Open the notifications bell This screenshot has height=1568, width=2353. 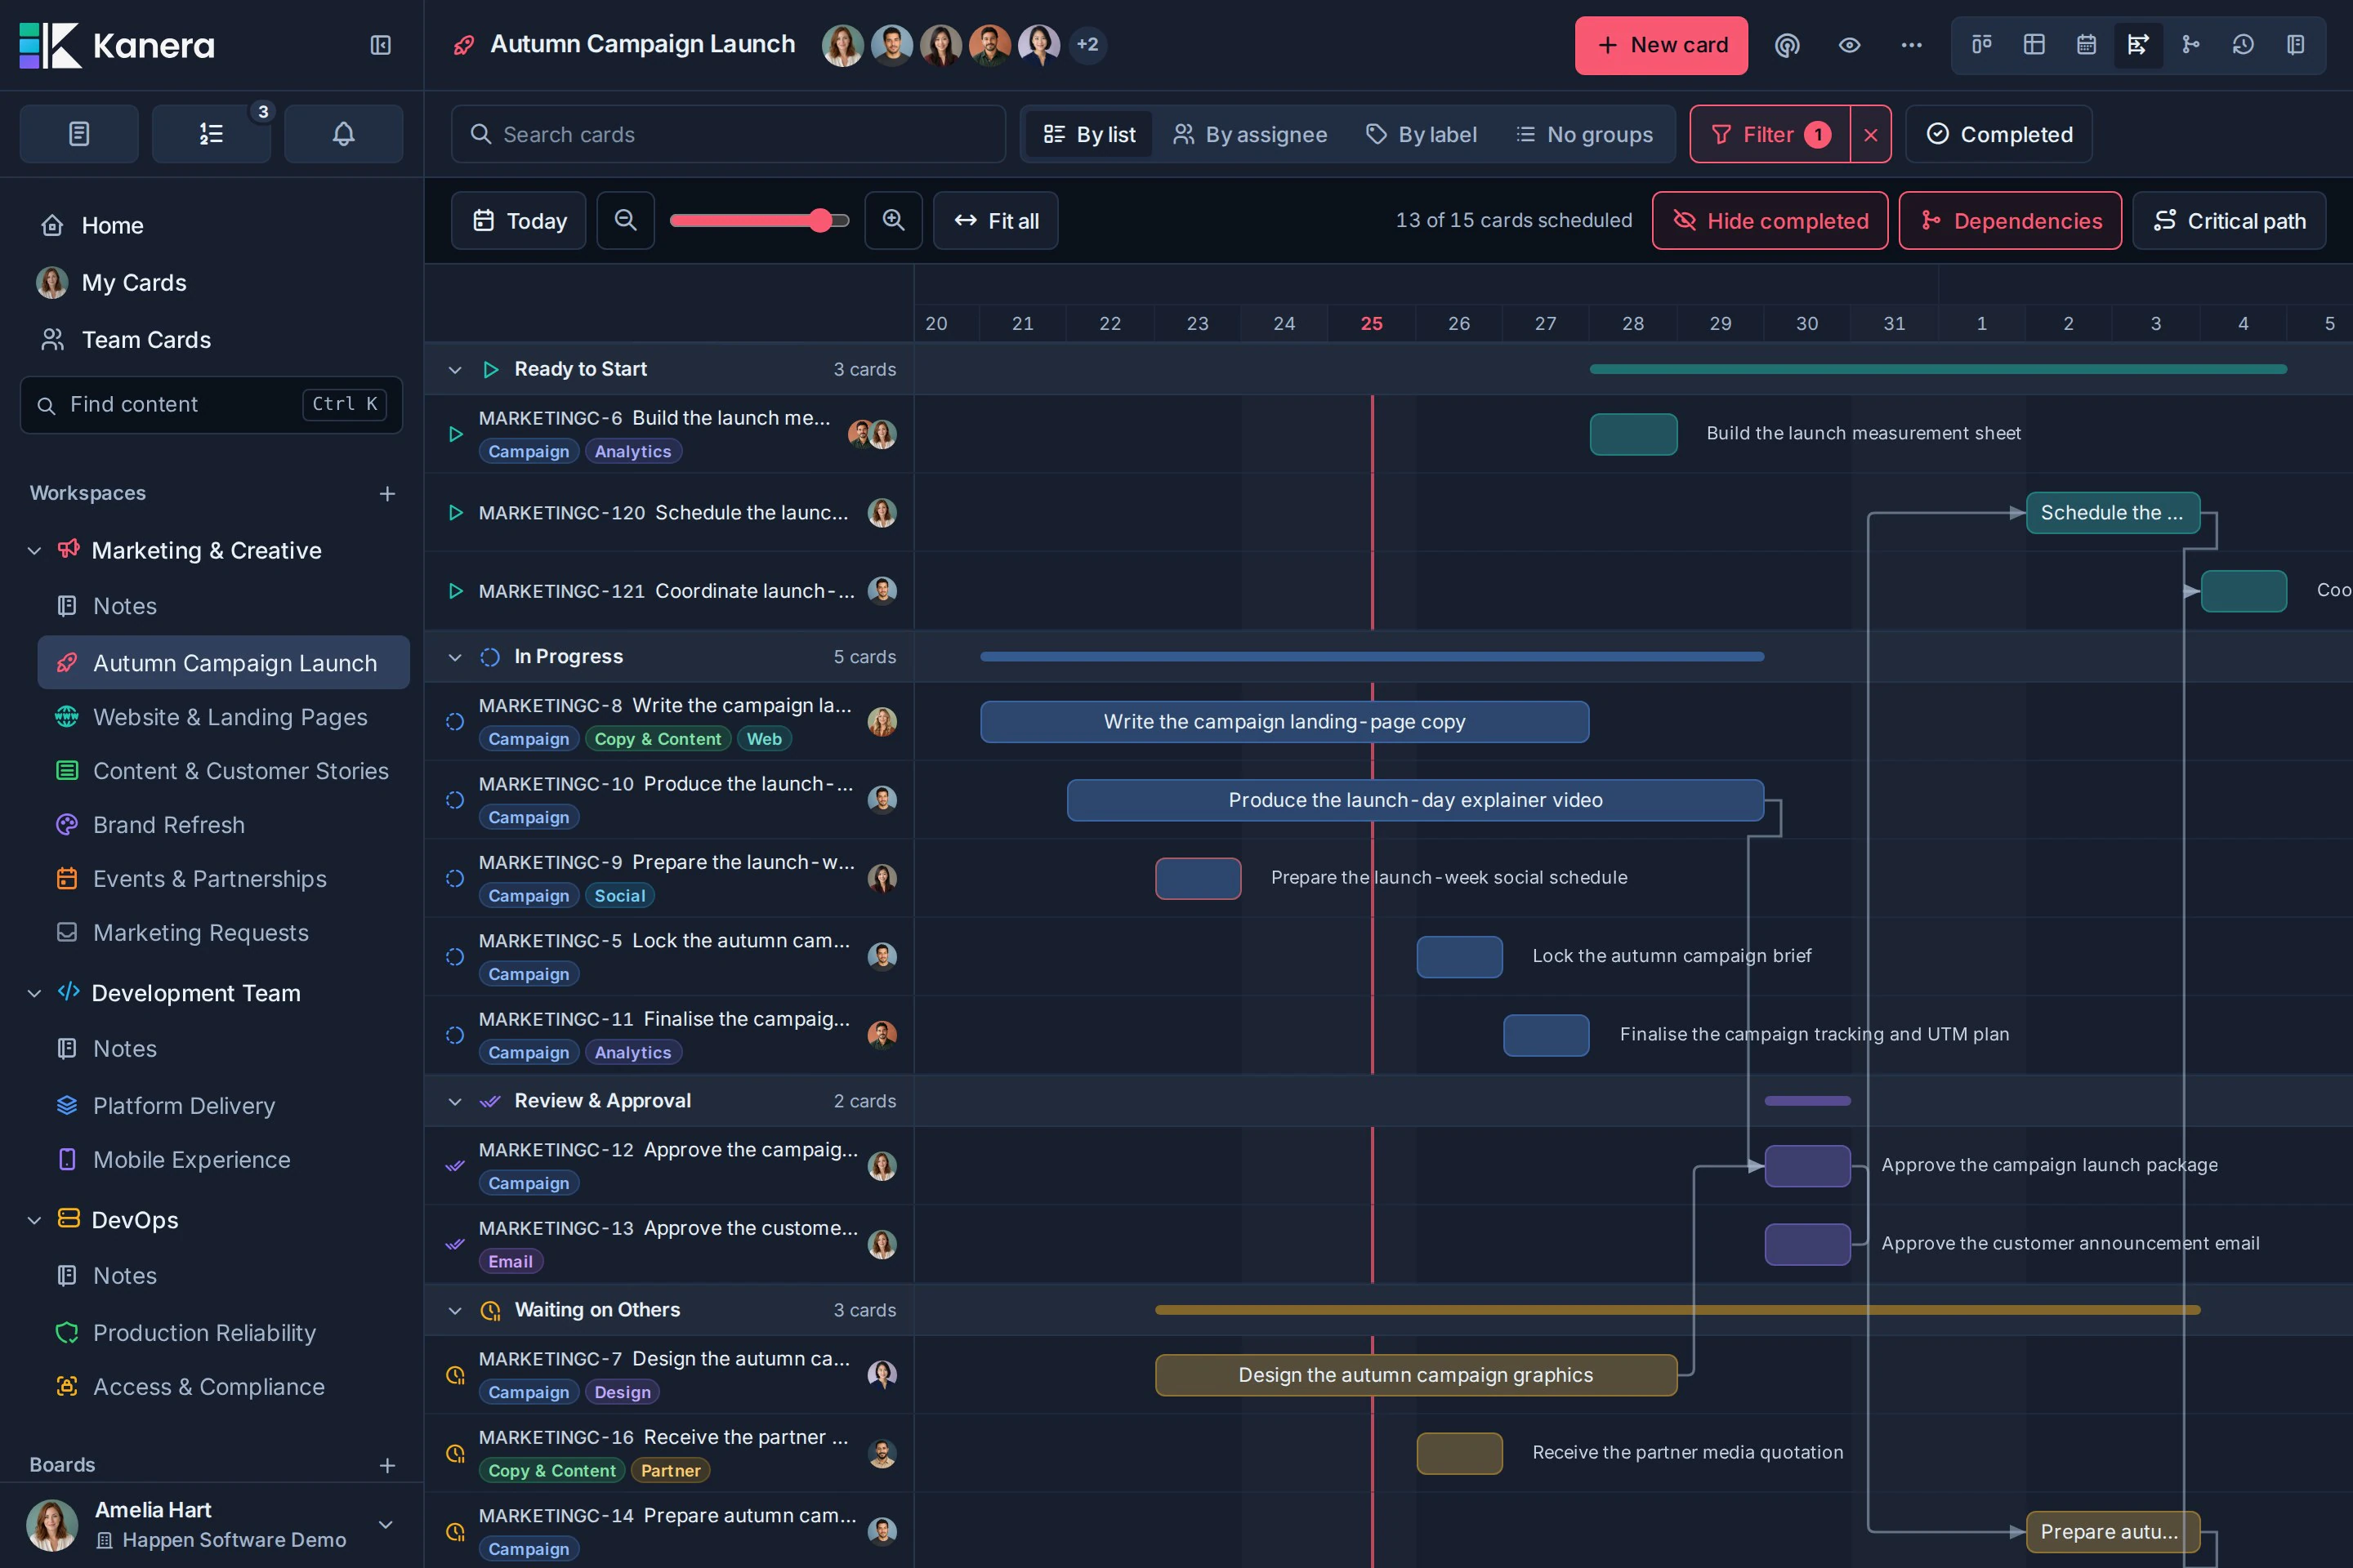coord(343,134)
